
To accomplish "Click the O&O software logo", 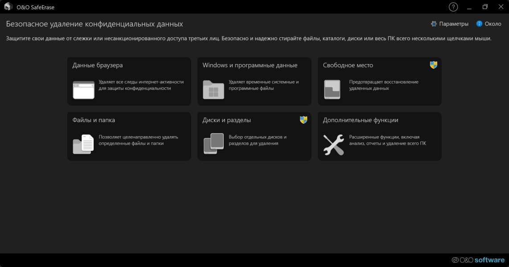I will coord(478,260).
